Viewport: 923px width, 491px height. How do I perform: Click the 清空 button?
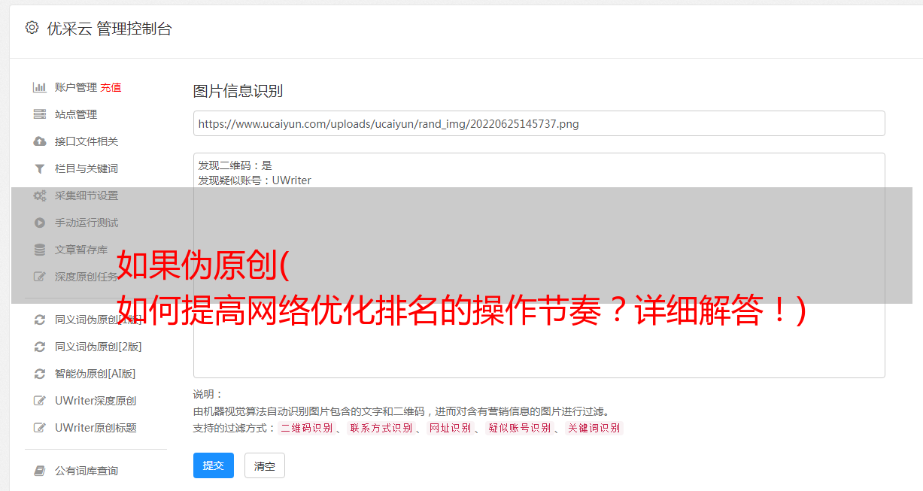(x=265, y=465)
